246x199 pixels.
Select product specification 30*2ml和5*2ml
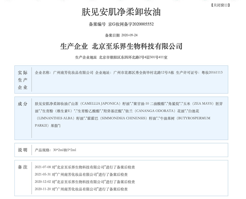pyautogui.click(x=65, y=150)
